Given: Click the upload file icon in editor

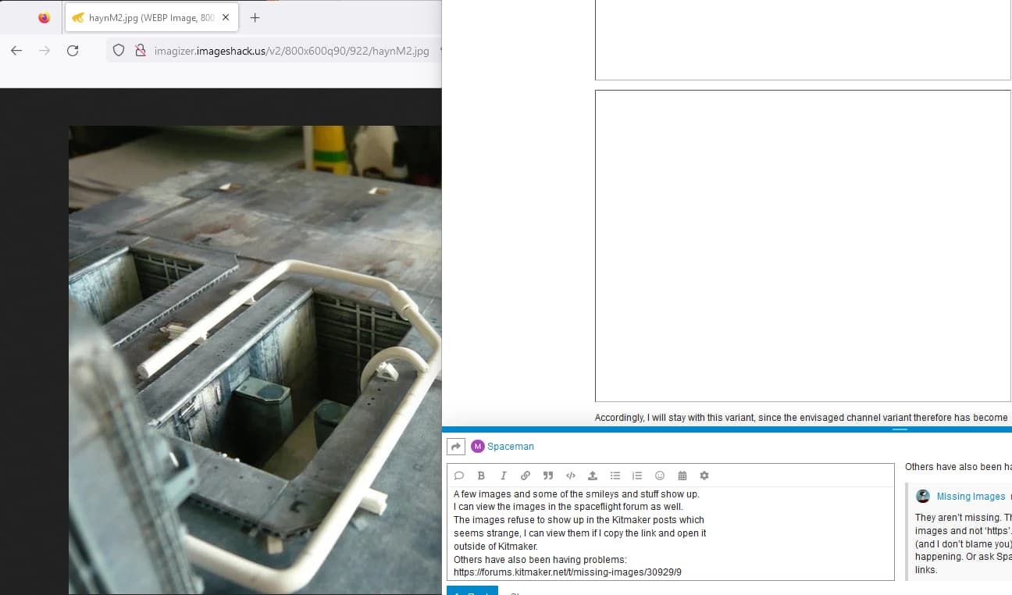Looking at the screenshot, I should pyautogui.click(x=593, y=476).
